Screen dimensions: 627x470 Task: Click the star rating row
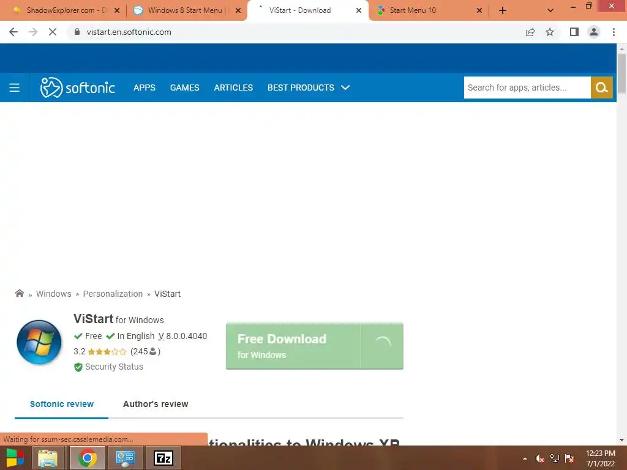[107, 352]
